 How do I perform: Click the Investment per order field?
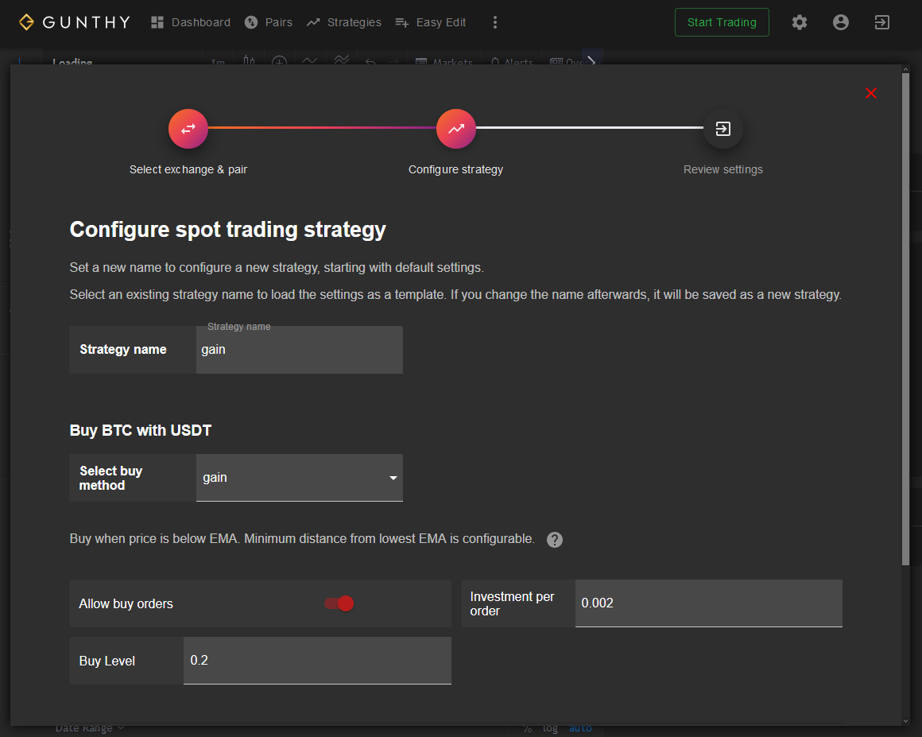(x=707, y=603)
